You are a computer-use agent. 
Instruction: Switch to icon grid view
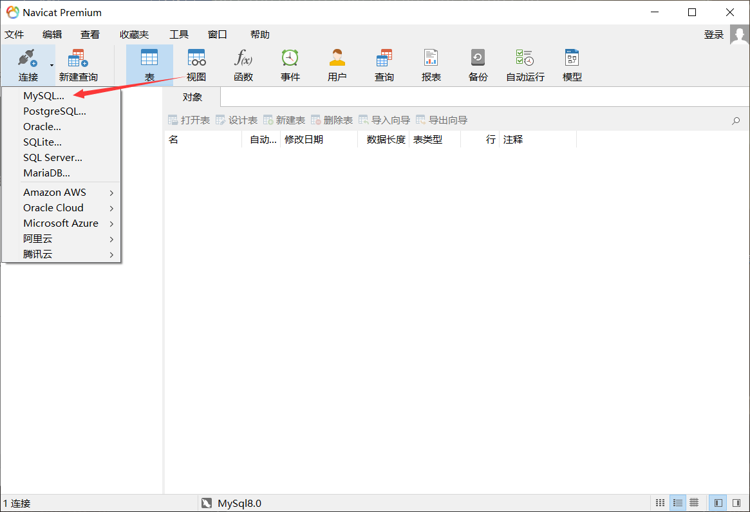660,503
